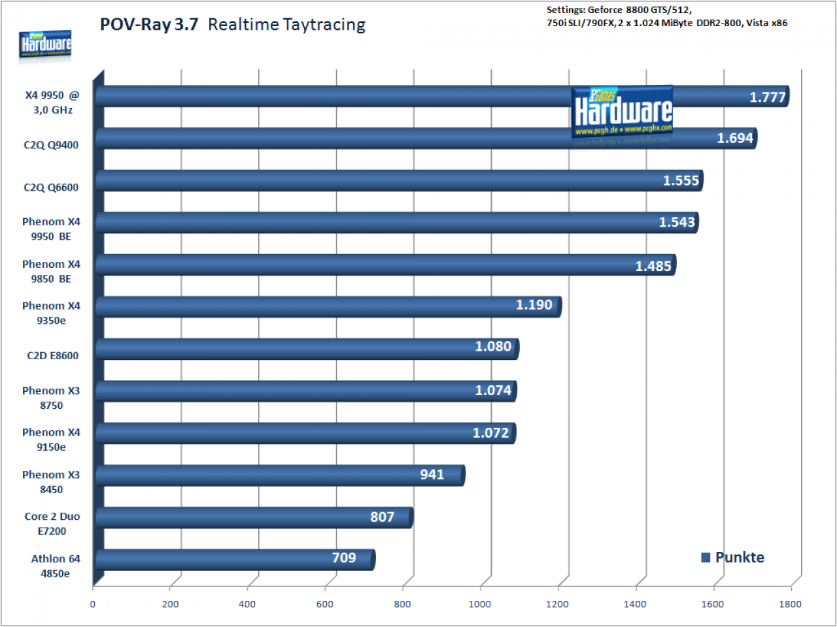Select the '941' bar value
This screenshot has height=627, width=837.
[432, 474]
